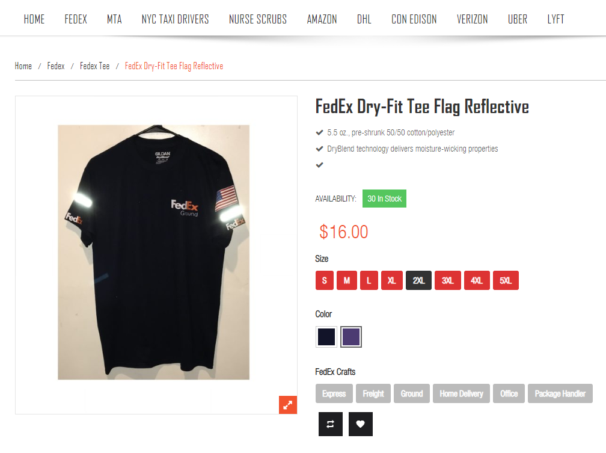Select the Express craft button
The height and width of the screenshot is (453, 606).
click(x=334, y=393)
